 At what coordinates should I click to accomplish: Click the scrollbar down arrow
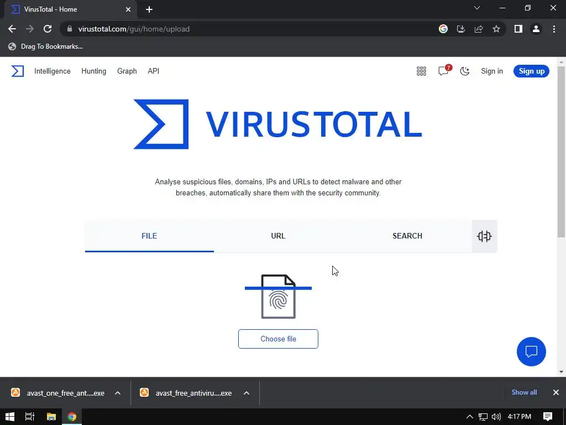[x=561, y=371]
